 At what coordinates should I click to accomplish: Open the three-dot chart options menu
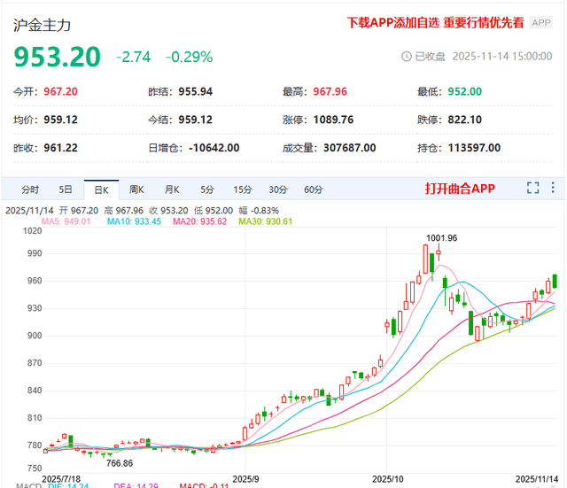[553, 188]
